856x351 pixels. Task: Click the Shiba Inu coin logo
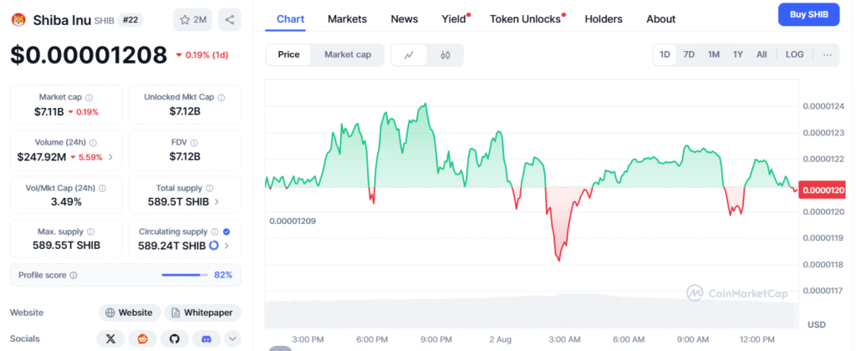coord(19,20)
